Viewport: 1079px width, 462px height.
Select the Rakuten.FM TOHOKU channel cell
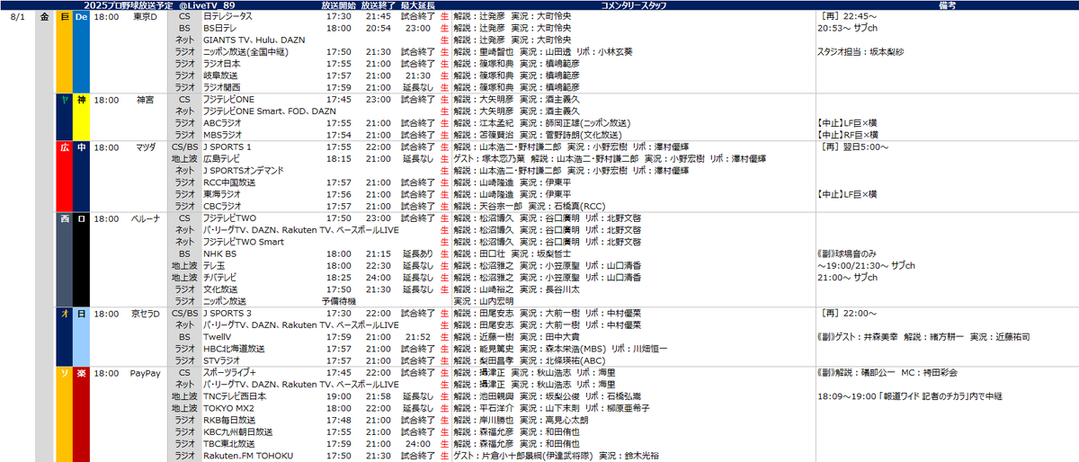click(x=248, y=455)
